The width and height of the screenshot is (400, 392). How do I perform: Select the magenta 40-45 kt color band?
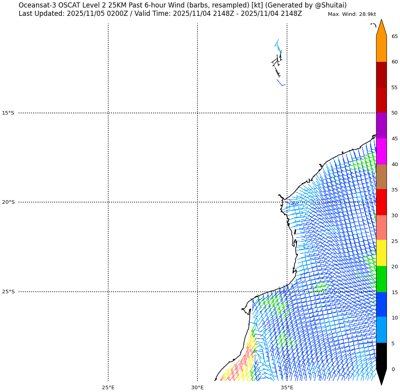point(381,151)
